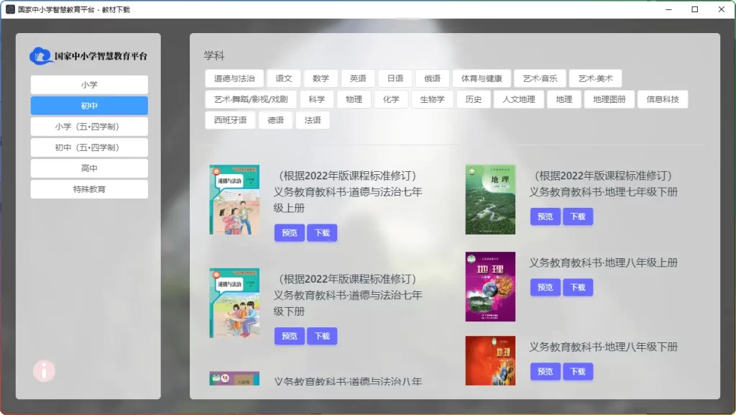Select the 俄语 subject
736x415 pixels.
point(432,78)
